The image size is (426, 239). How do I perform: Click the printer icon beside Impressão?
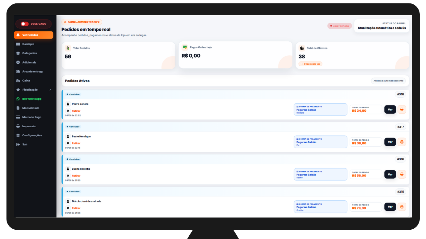(x=18, y=126)
